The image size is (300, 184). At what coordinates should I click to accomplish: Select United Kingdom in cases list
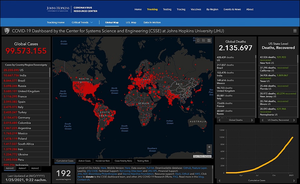coord(26,91)
